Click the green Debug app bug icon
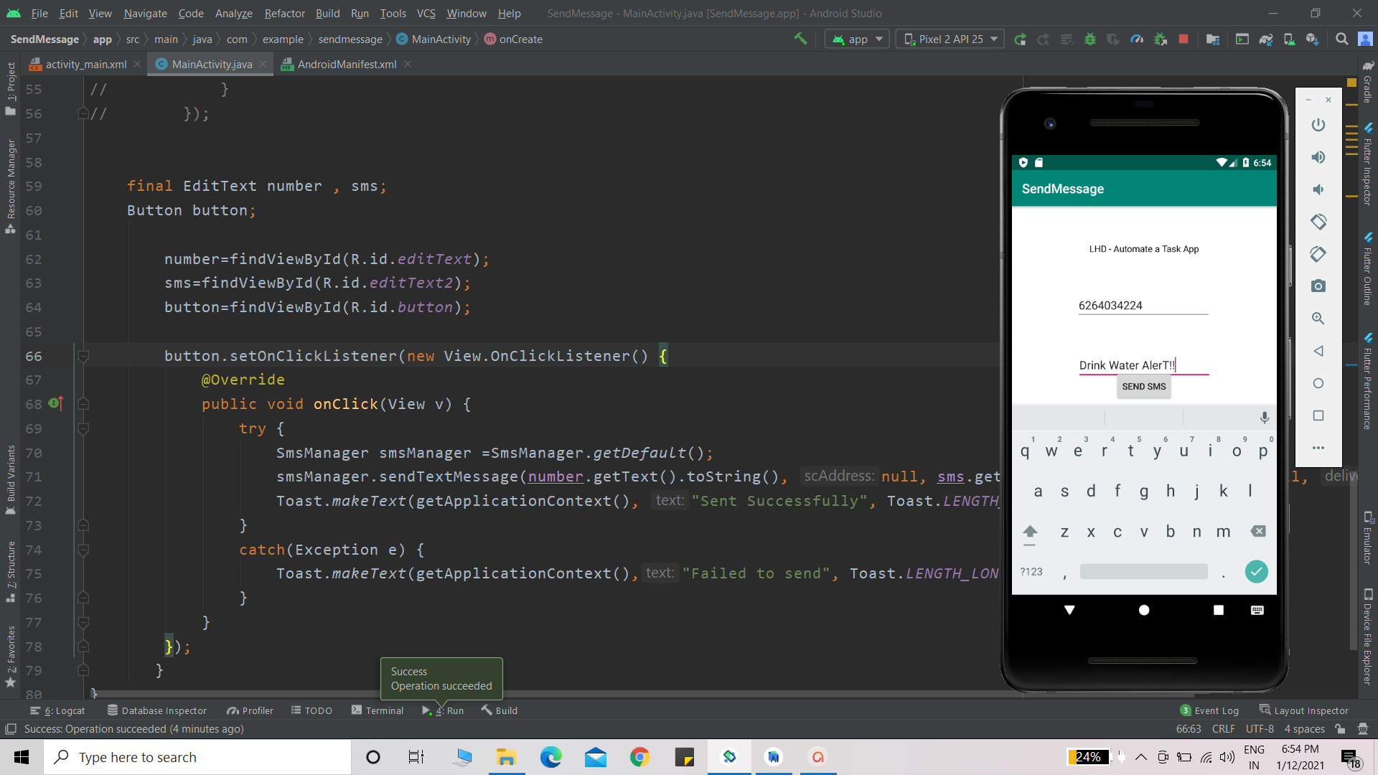 1090,39
